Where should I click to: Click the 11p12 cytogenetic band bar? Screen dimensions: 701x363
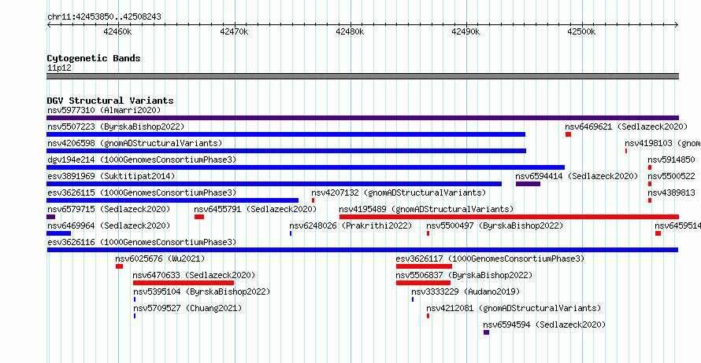tap(362, 76)
